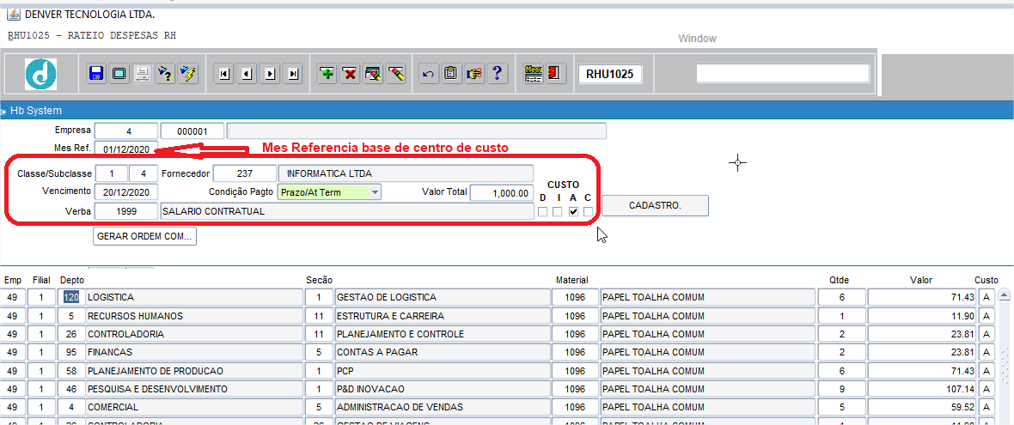
Task: Click the Save diskette icon
Action: tap(96, 74)
